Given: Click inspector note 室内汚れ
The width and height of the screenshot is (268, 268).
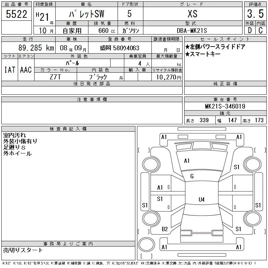Looking at the screenshot, I should click(x=14, y=135).
